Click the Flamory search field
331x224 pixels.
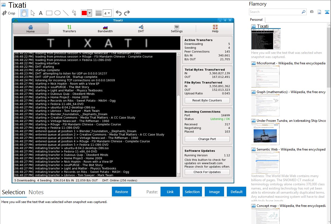[275, 12]
